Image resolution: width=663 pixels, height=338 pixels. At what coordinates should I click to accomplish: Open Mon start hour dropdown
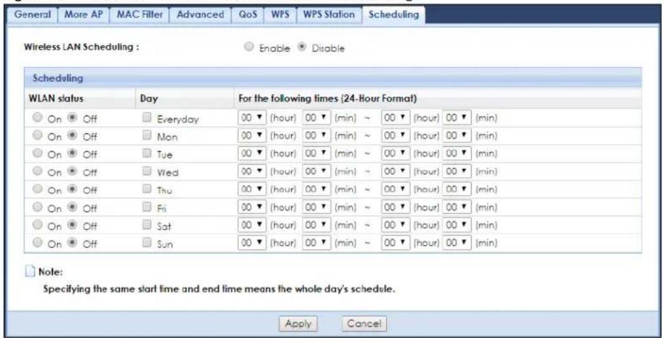[252, 135]
